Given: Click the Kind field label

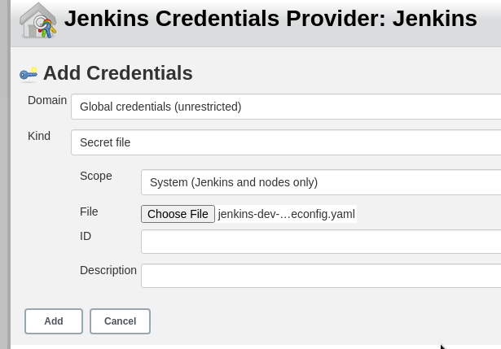Looking at the screenshot, I should pos(39,136).
